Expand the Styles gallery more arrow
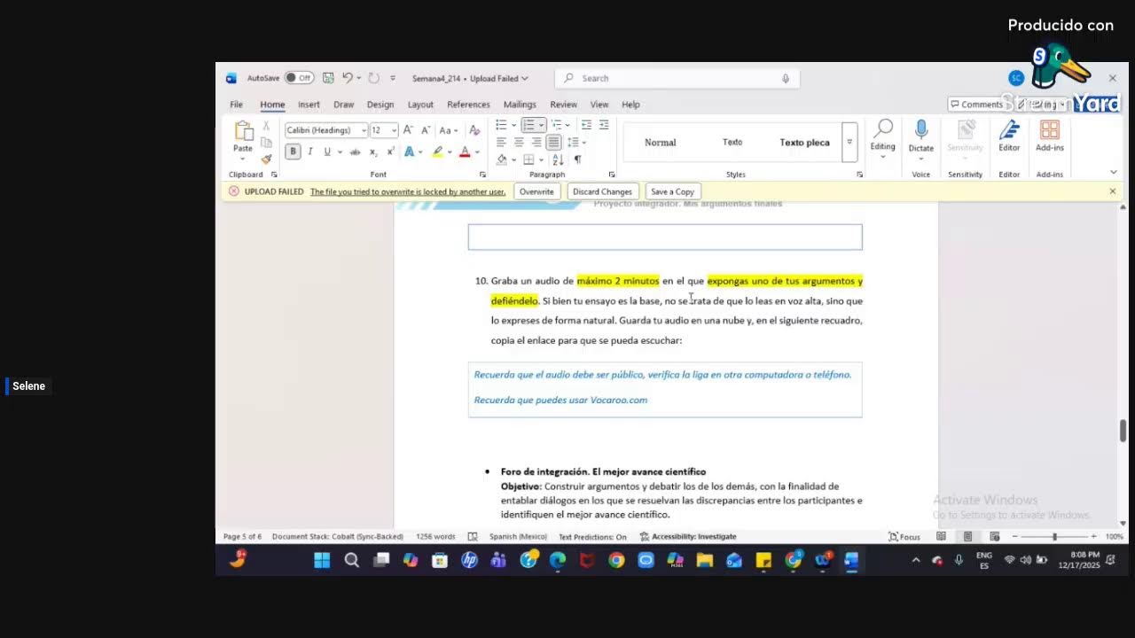Image resolution: width=1135 pixels, height=638 pixels. (849, 142)
